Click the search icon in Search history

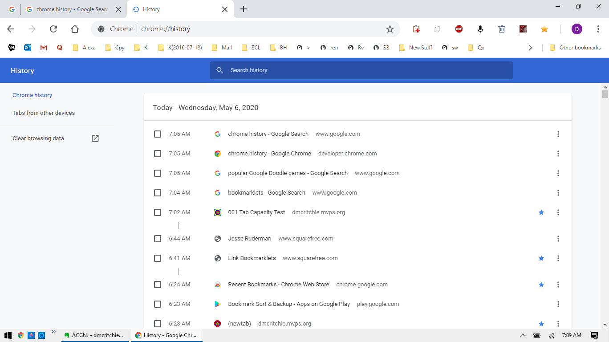219,70
